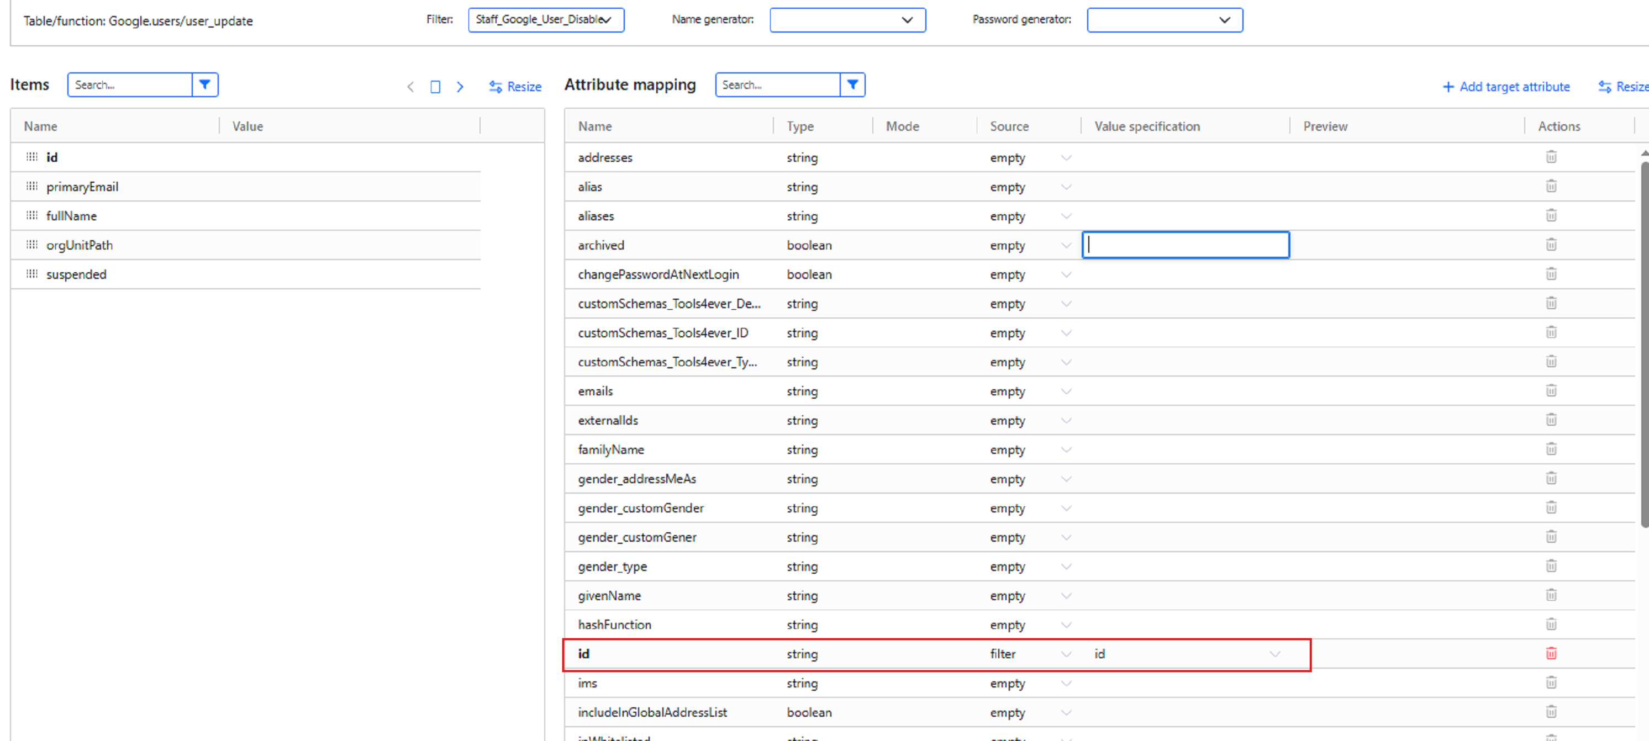1649x741 pixels.
Task: Delete the archived attribute row
Action: tap(1551, 245)
